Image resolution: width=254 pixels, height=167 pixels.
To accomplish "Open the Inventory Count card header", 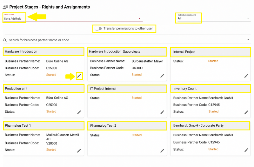I will 211,89.
